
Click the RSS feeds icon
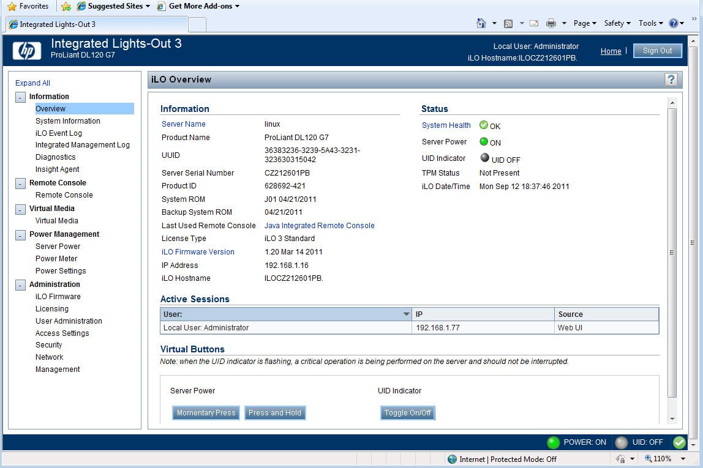[x=508, y=24]
